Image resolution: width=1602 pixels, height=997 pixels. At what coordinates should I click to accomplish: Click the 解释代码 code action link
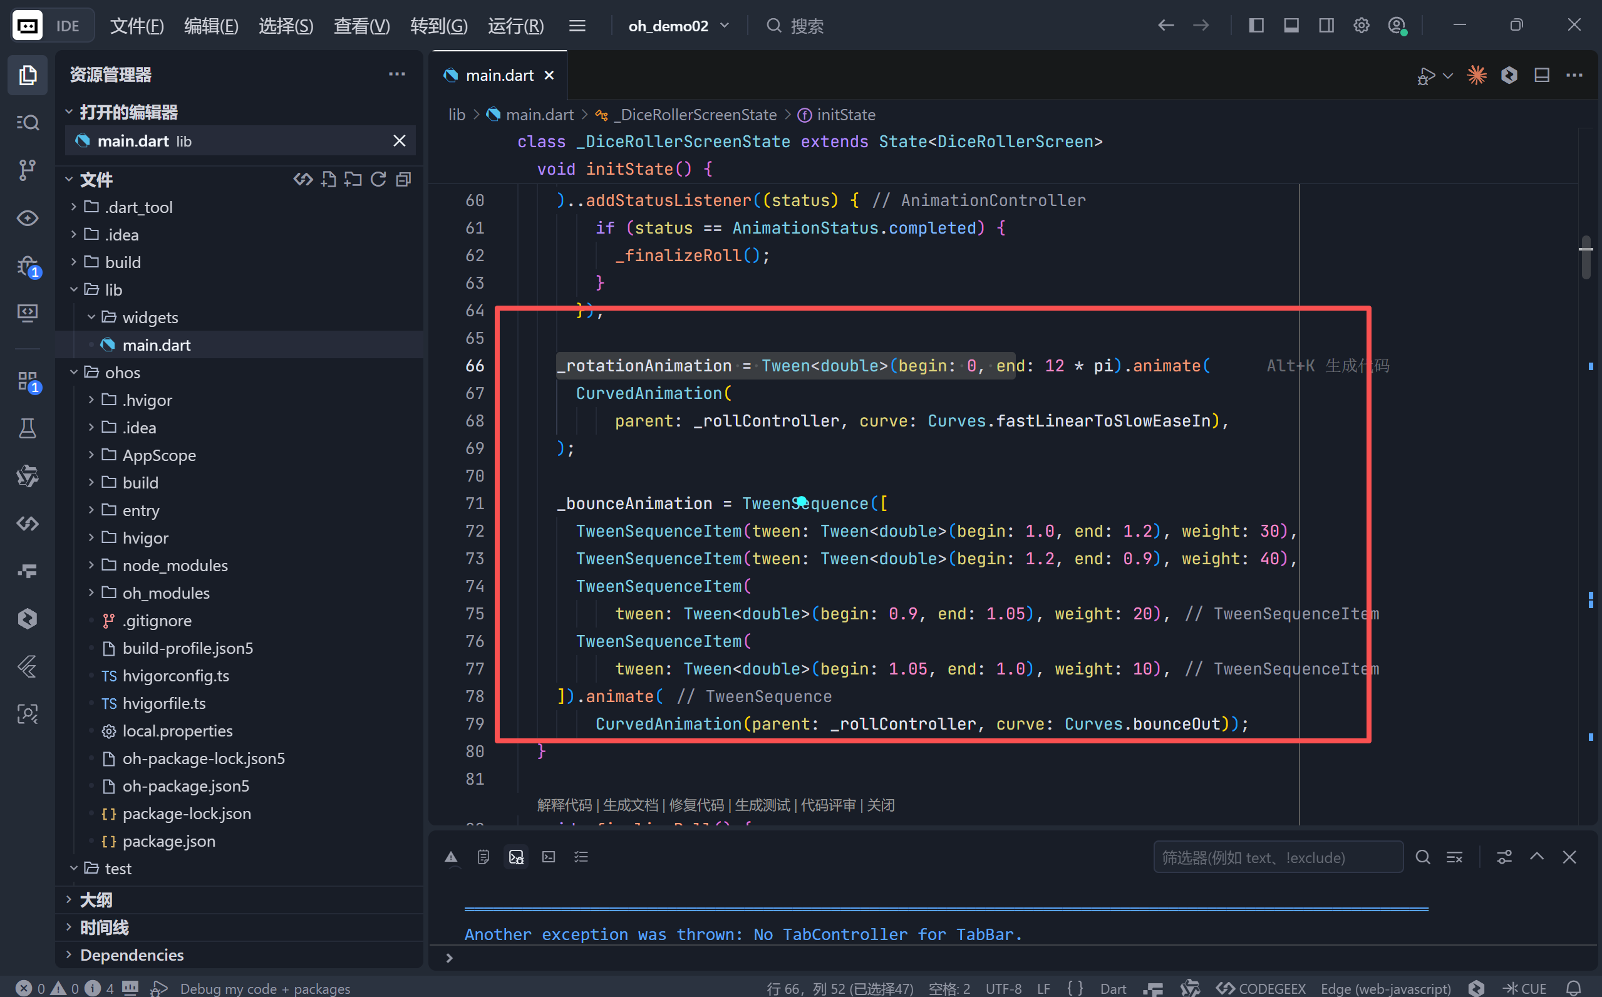pos(564,805)
